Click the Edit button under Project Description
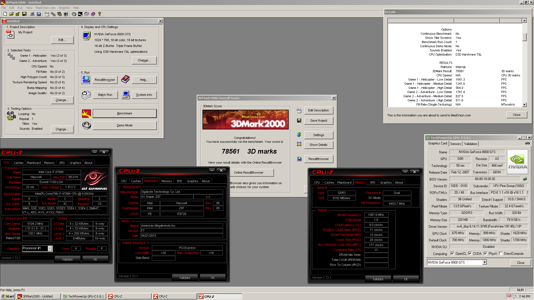 click(62, 40)
